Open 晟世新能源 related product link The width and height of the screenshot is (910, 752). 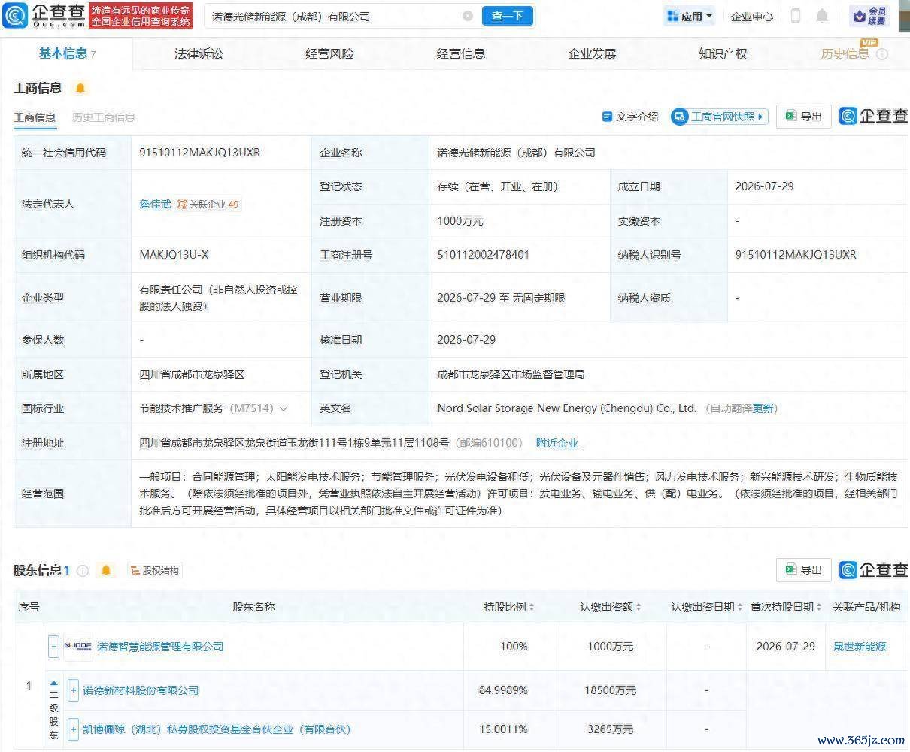point(860,647)
